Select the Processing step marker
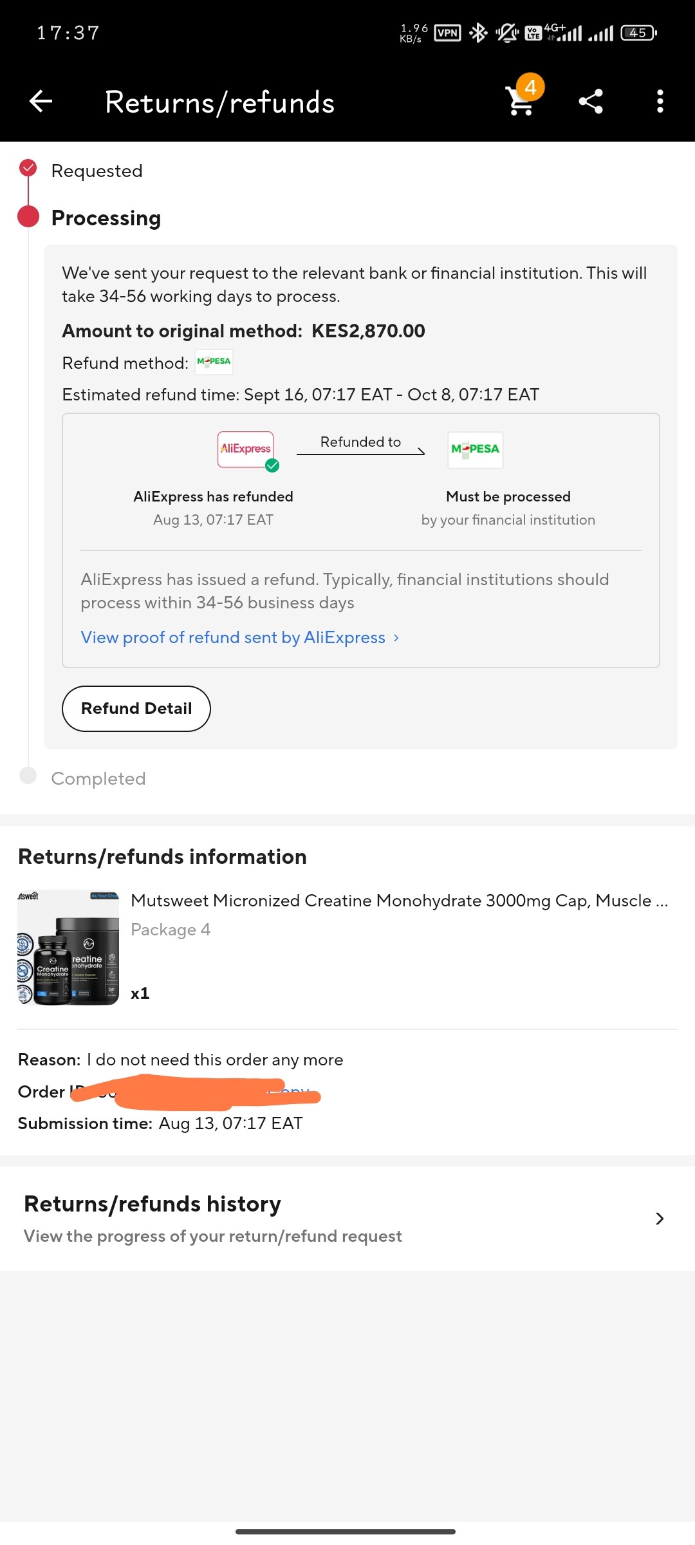Viewport: 695px width, 1545px height. (x=28, y=216)
